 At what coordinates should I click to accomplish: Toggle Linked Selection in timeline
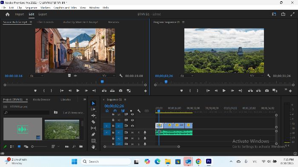[123, 111]
